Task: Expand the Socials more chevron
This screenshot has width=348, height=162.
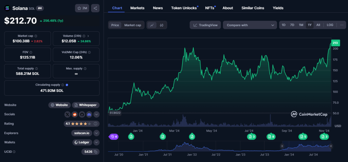Action: pyautogui.click(x=96, y=114)
